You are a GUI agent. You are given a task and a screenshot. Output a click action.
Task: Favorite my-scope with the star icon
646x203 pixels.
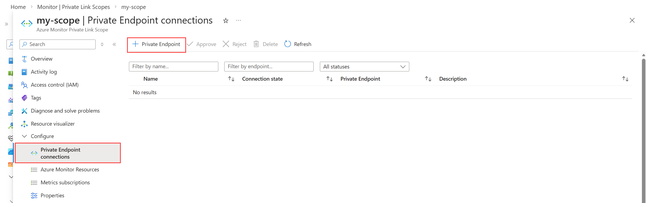(226, 21)
